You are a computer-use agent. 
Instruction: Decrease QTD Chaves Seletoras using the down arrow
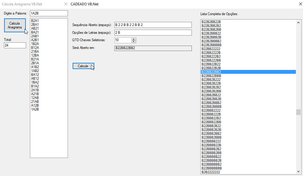133,41
